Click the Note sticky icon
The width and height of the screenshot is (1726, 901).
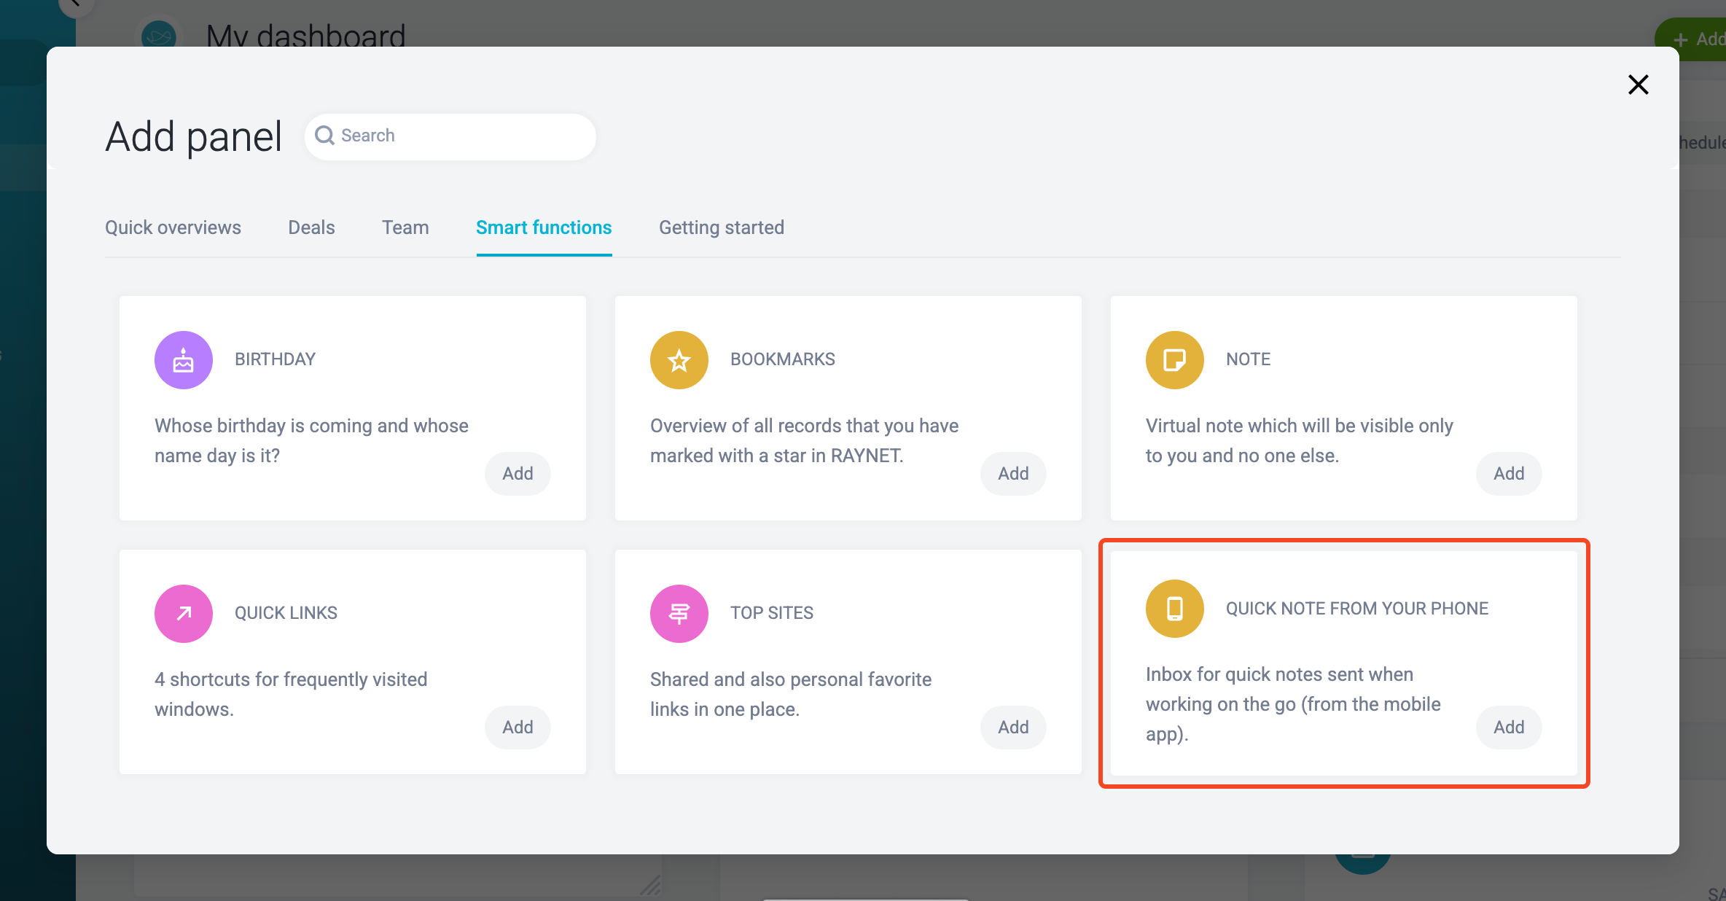coord(1175,360)
